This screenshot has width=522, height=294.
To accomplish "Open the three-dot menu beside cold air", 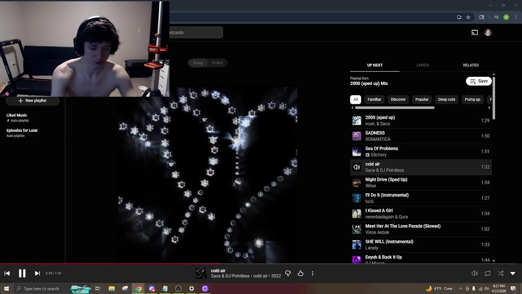I will tap(312, 273).
